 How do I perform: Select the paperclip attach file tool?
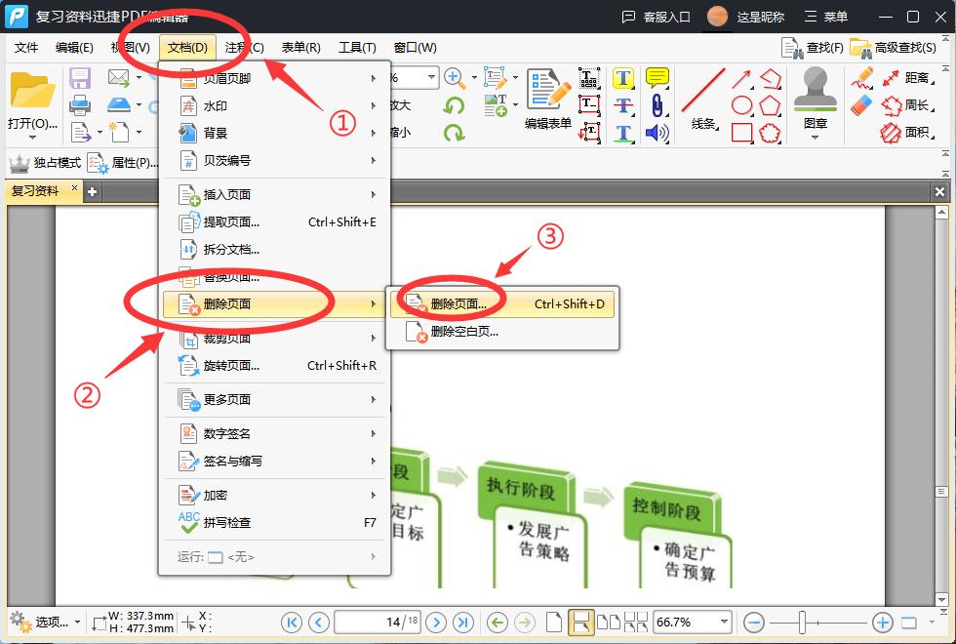click(657, 105)
